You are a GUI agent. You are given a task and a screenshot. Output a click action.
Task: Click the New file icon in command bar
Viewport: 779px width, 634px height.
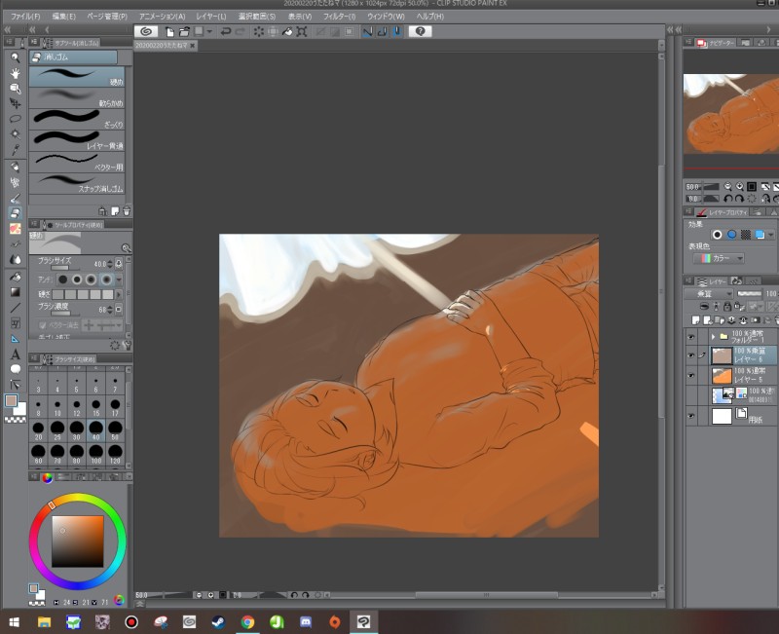(x=169, y=31)
